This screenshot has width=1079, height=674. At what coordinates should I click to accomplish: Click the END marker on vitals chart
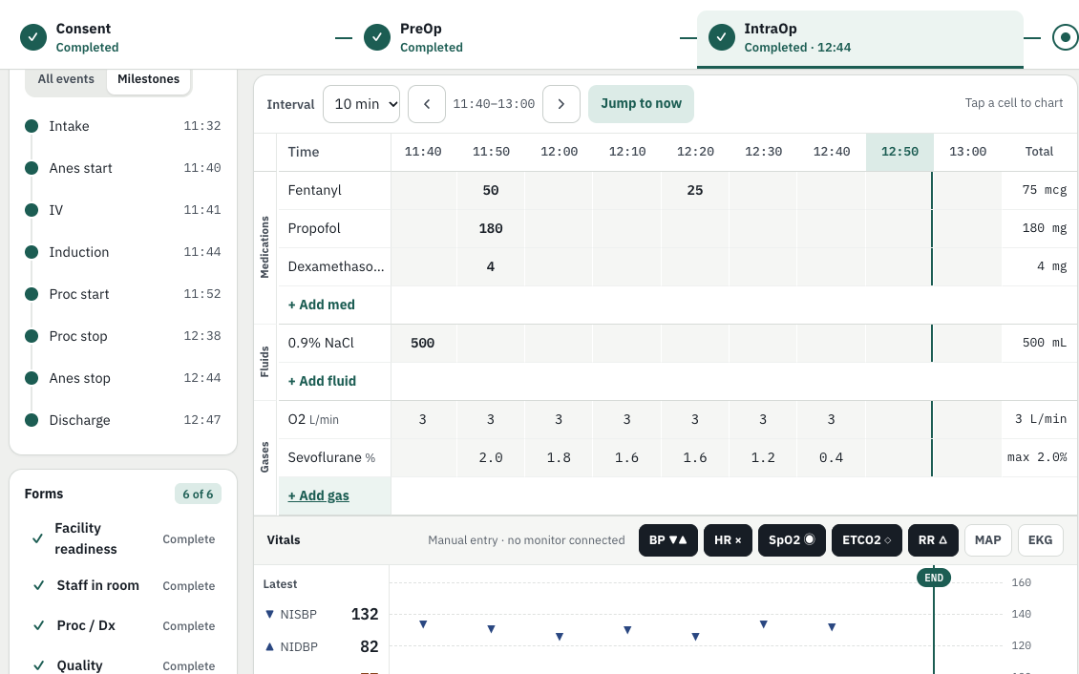coord(934,578)
